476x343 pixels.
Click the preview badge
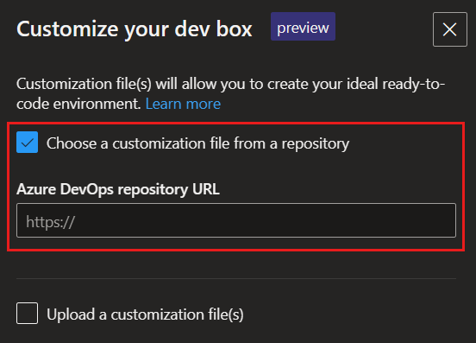[x=303, y=27]
